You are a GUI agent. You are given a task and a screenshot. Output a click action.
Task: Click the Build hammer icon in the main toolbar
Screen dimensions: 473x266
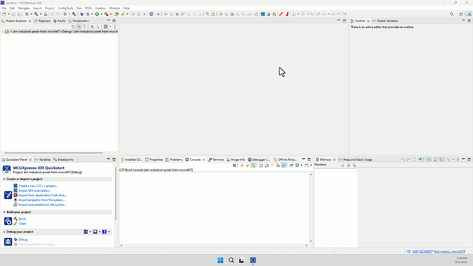pyautogui.click(x=36, y=14)
